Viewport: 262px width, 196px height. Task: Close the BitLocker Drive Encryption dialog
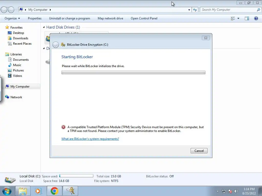tap(206, 38)
